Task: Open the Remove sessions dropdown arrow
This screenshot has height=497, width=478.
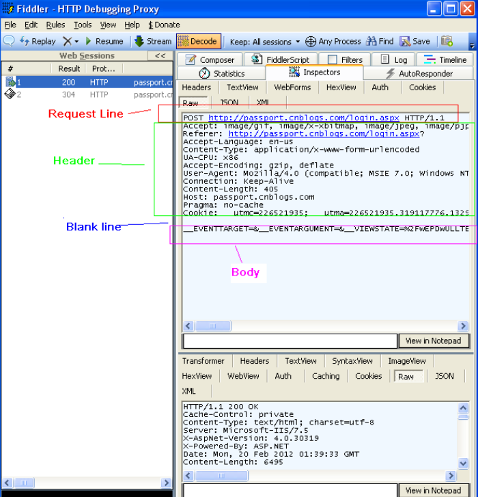Action: point(76,42)
